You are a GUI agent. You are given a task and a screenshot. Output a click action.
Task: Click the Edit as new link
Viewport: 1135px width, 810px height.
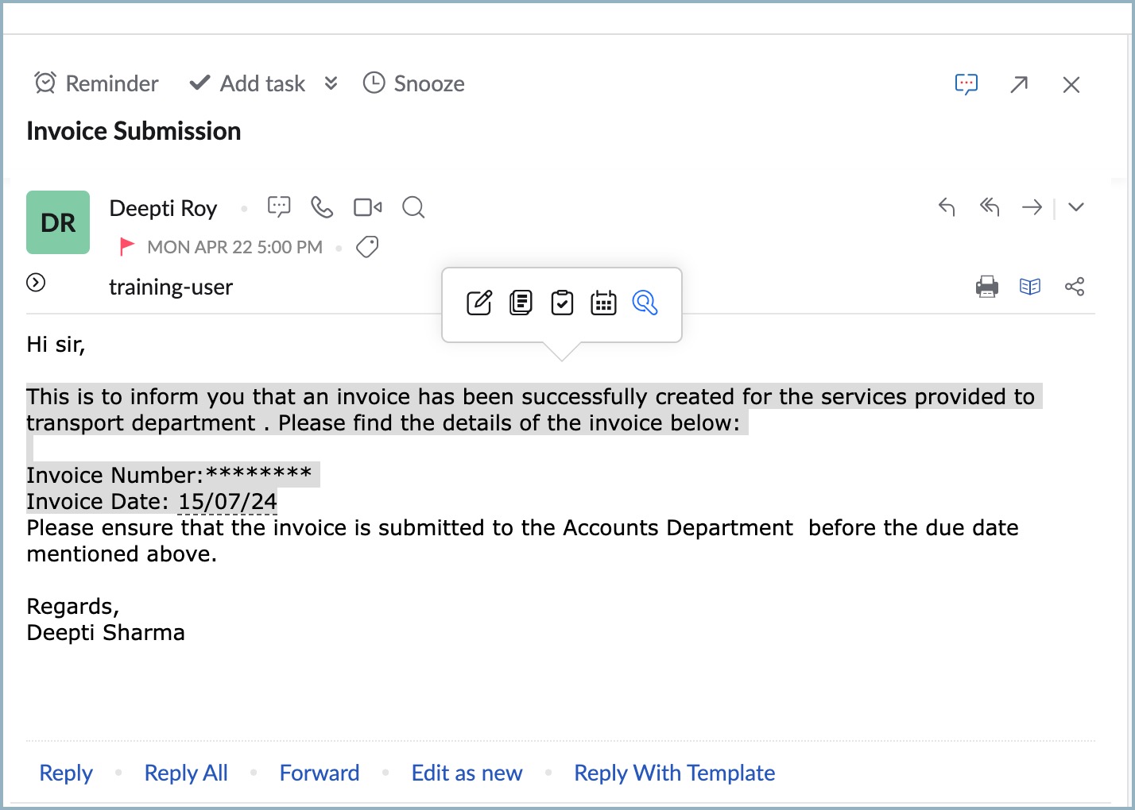click(467, 773)
